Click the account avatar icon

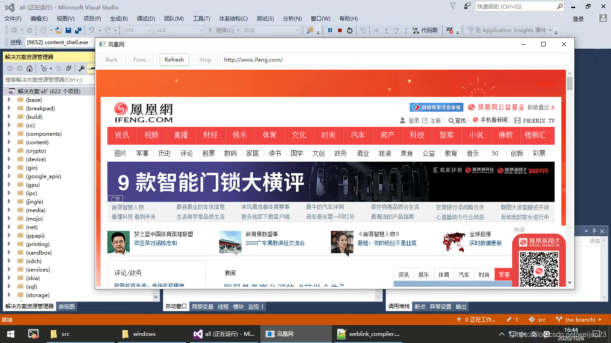click(603, 18)
